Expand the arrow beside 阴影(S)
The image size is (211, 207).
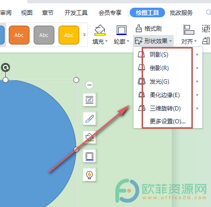[197, 55]
